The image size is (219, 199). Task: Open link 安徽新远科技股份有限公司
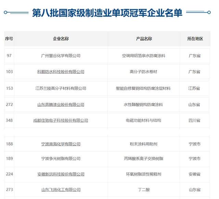coord(61,174)
